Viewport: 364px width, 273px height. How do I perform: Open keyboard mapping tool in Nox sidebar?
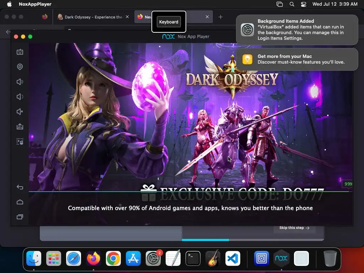pos(20,52)
